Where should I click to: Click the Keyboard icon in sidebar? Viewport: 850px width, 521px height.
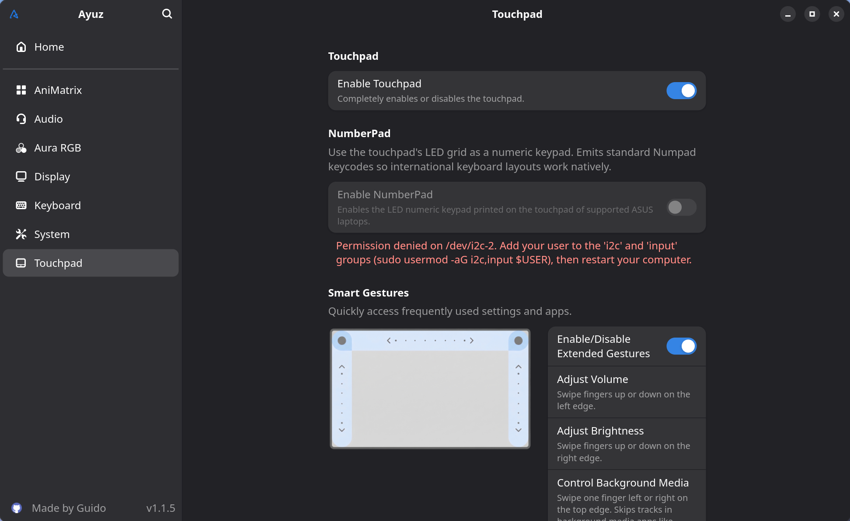tap(21, 205)
